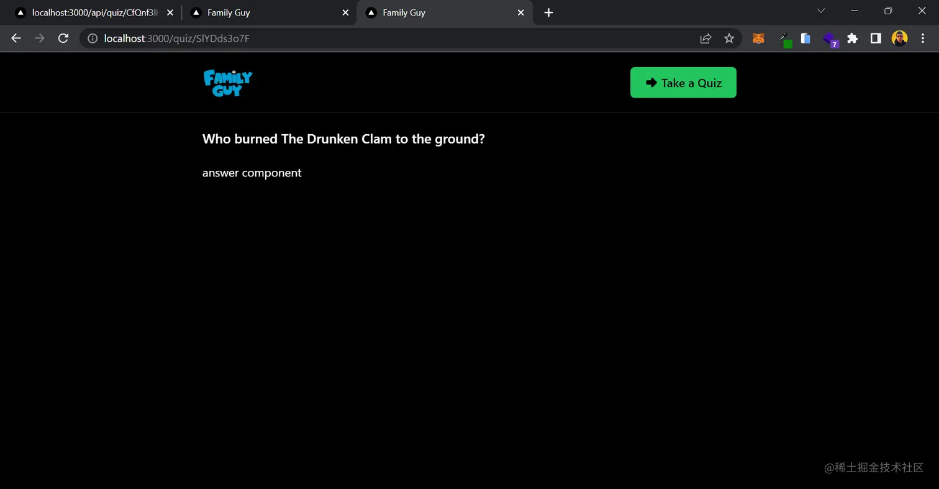Open the purple extension with badge 7
This screenshot has width=939, height=489.
[831, 40]
